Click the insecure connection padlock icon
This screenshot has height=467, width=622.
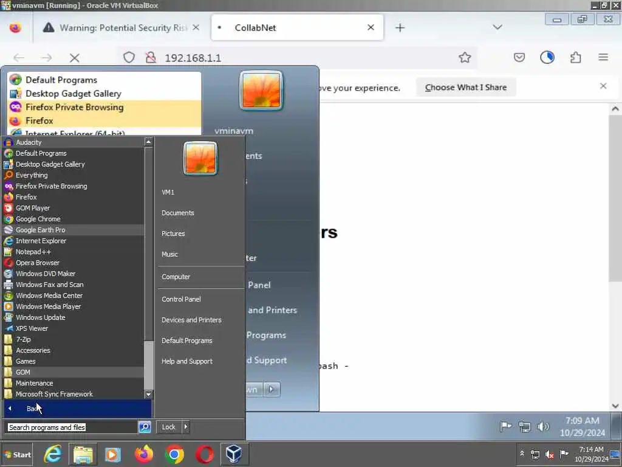151,58
